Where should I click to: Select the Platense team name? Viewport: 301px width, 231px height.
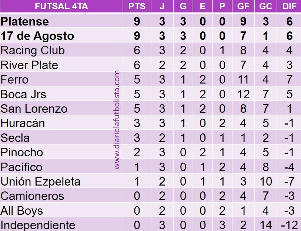pos(25,21)
